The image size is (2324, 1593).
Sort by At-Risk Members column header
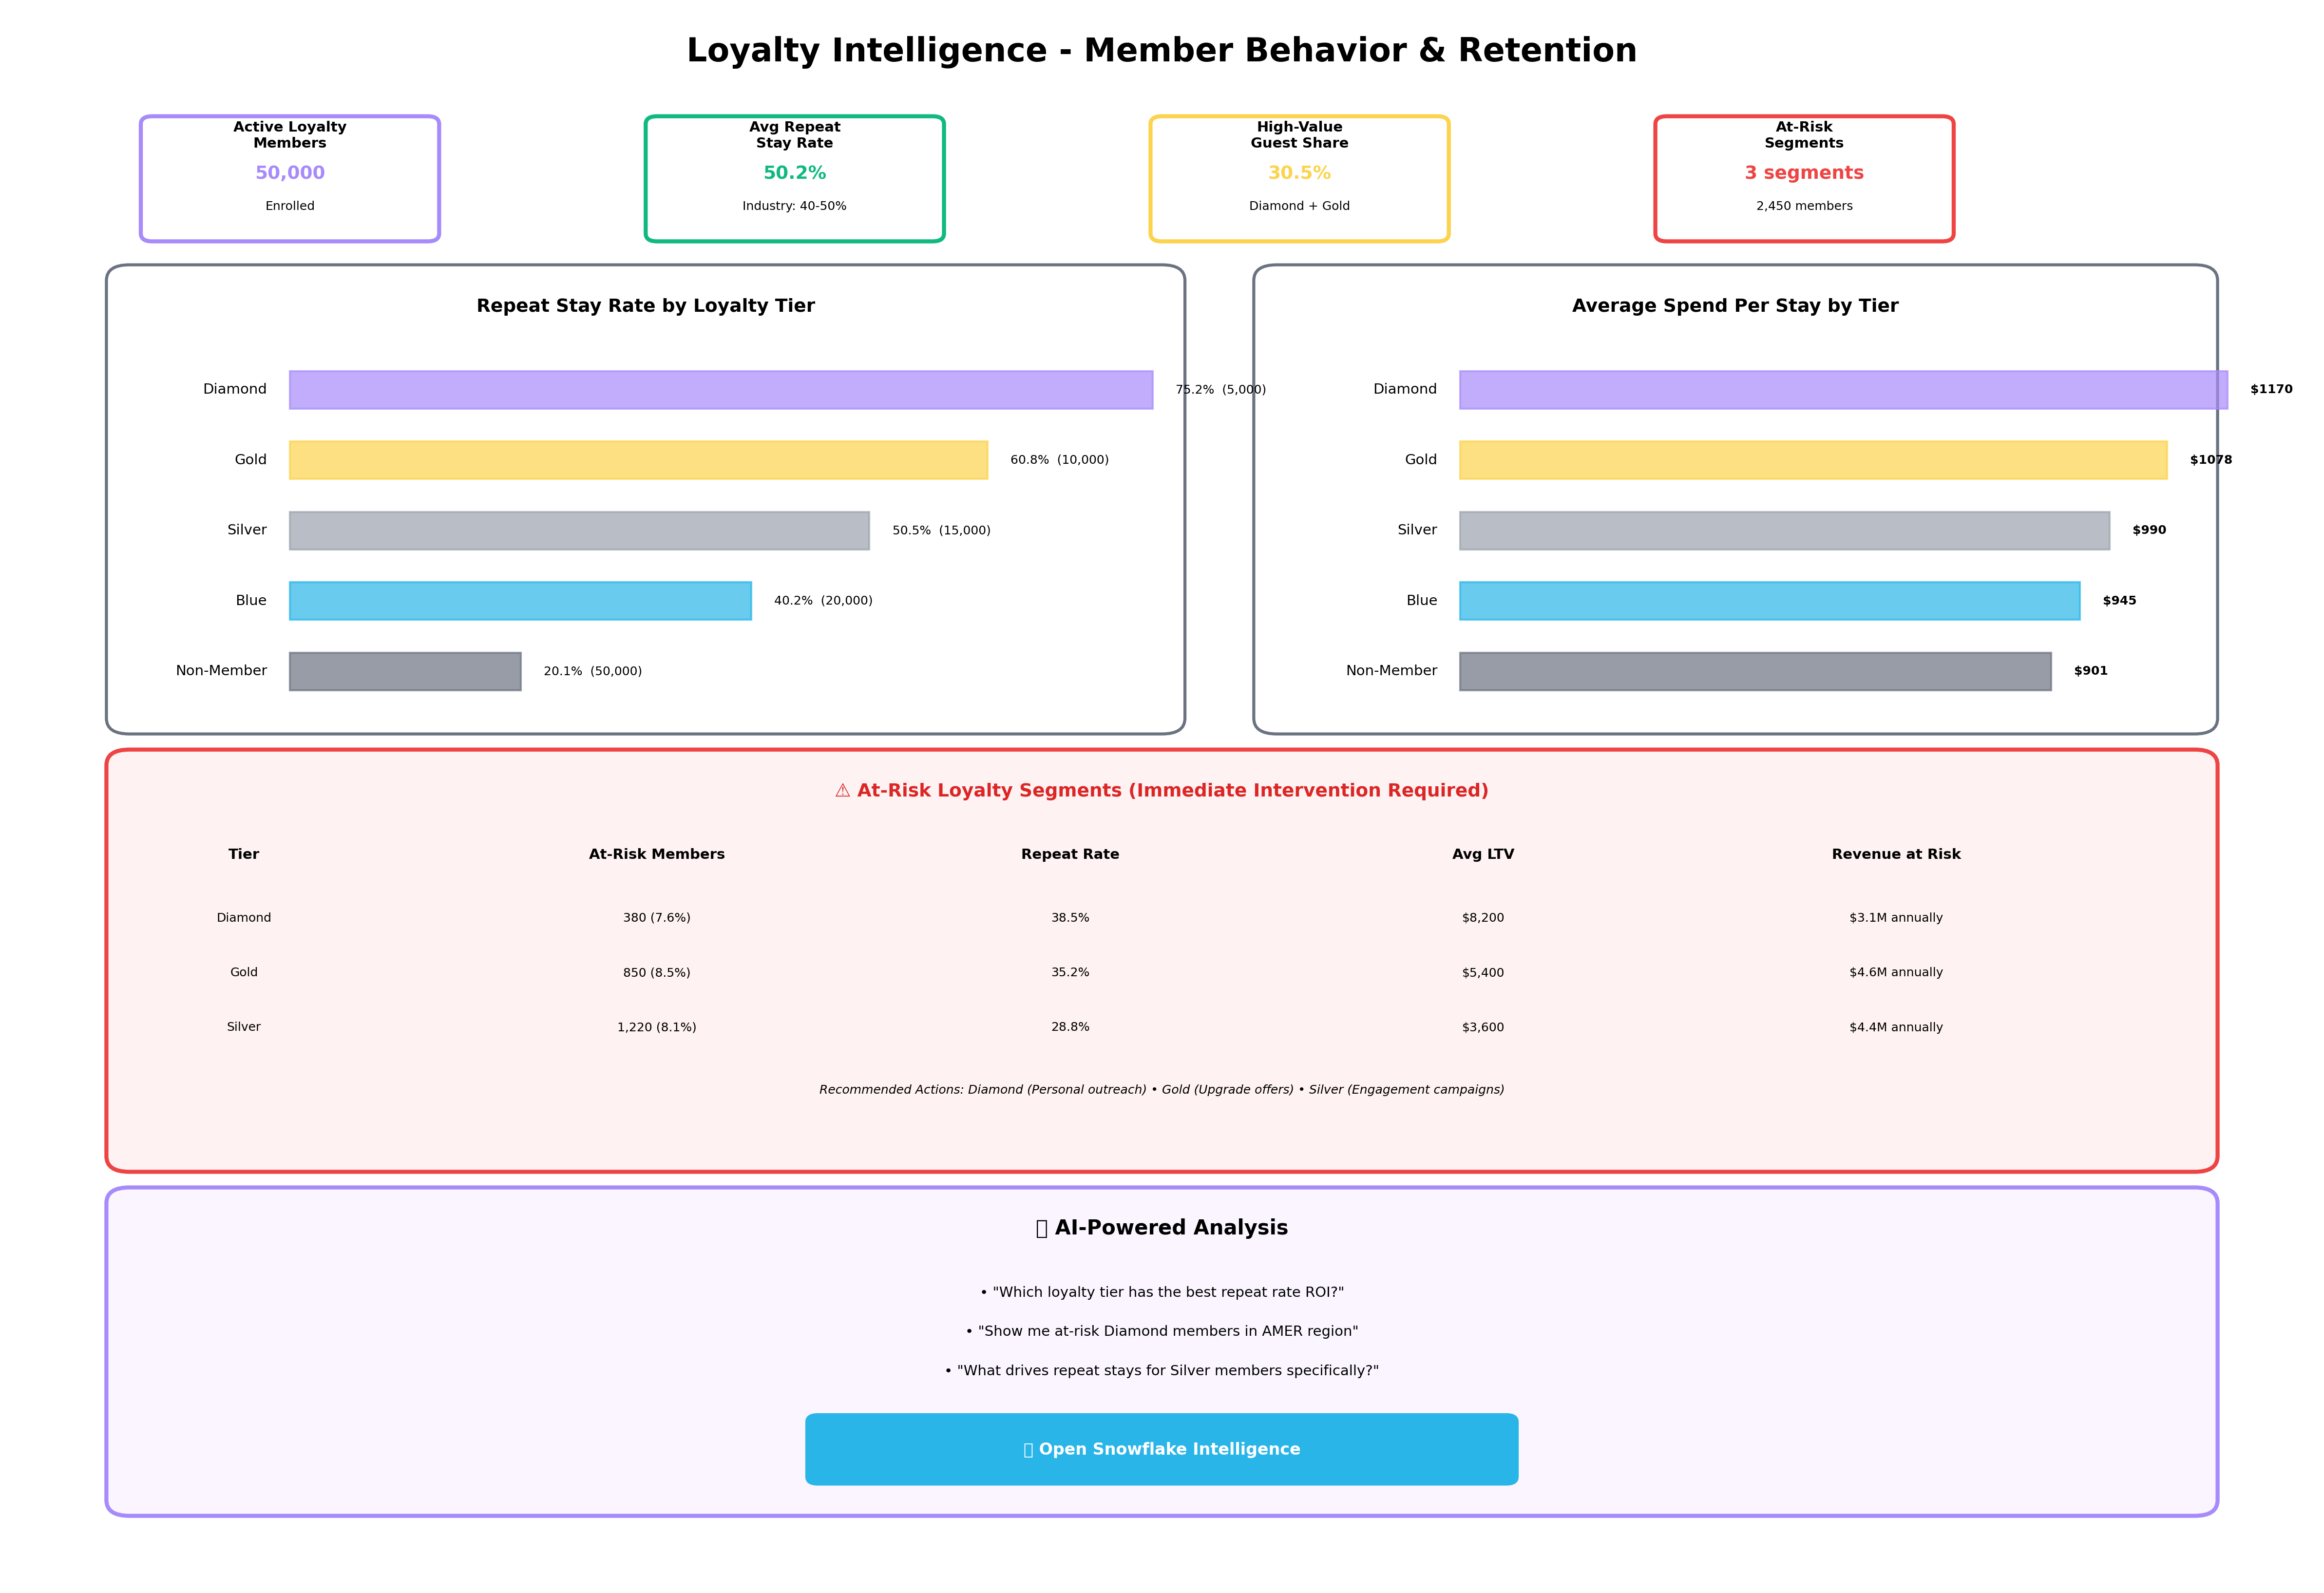coord(656,854)
